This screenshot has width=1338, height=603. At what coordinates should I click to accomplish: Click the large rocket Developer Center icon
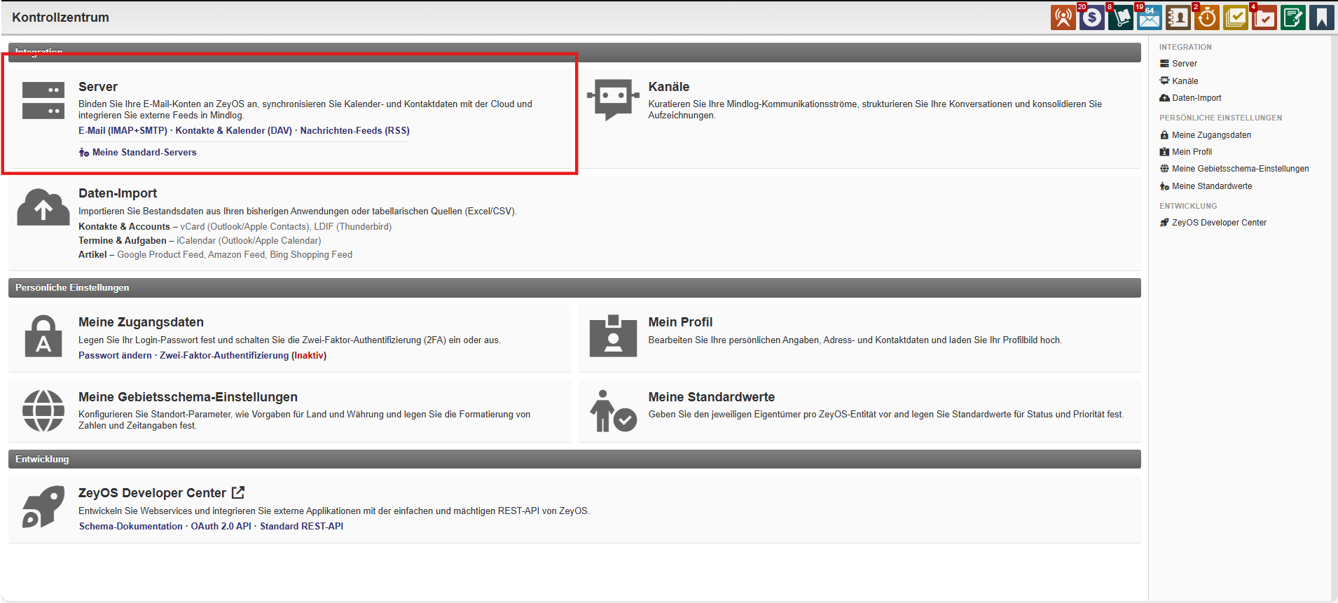pyautogui.click(x=43, y=507)
